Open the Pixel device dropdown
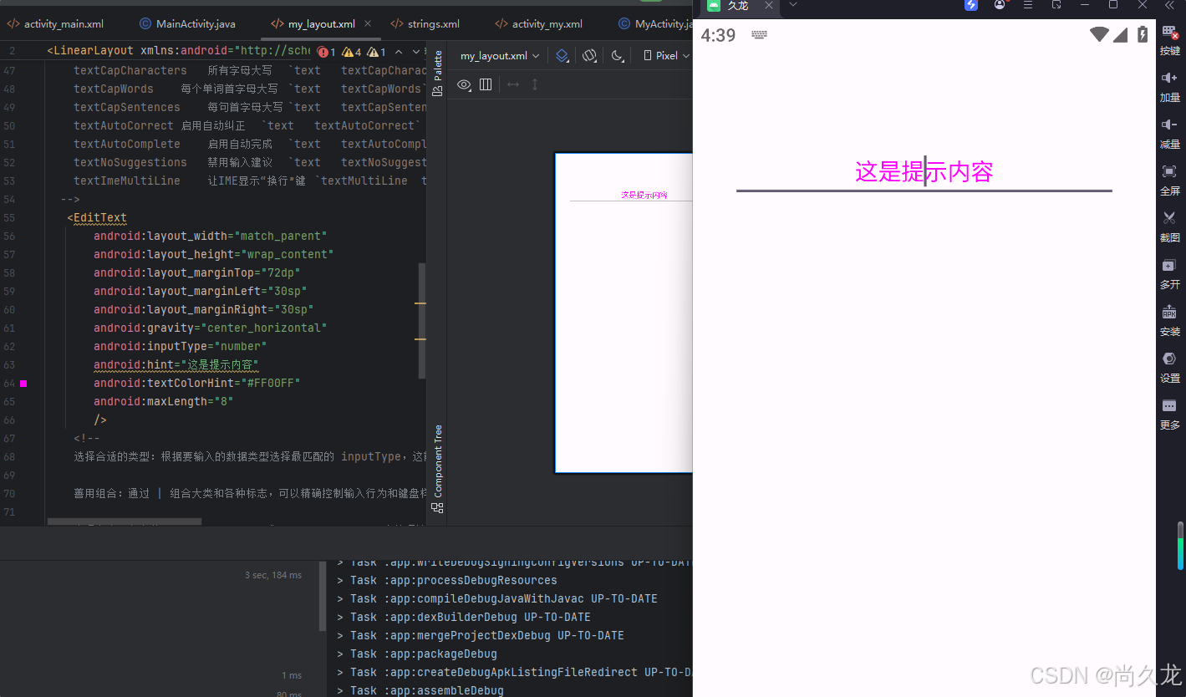The height and width of the screenshot is (697, 1186). click(x=666, y=56)
